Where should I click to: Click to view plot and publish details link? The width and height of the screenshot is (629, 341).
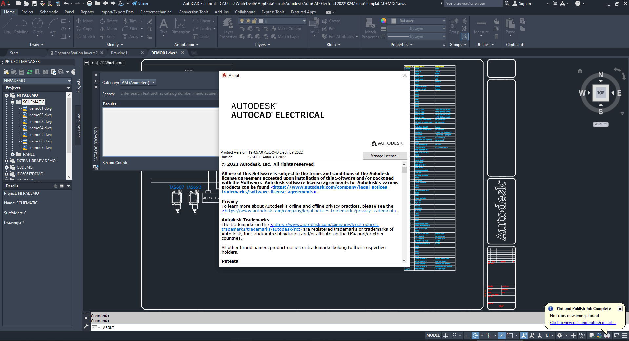click(x=583, y=323)
